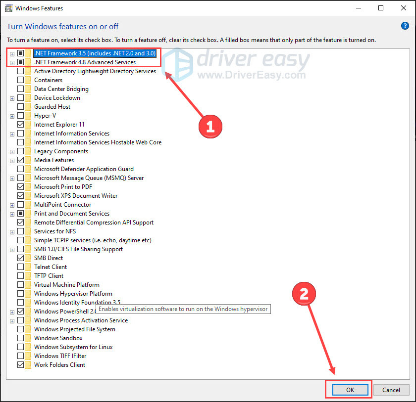Uncheck the Internet Explorer 11 checkbox
Screen dimensions: 416x402
tap(20, 125)
